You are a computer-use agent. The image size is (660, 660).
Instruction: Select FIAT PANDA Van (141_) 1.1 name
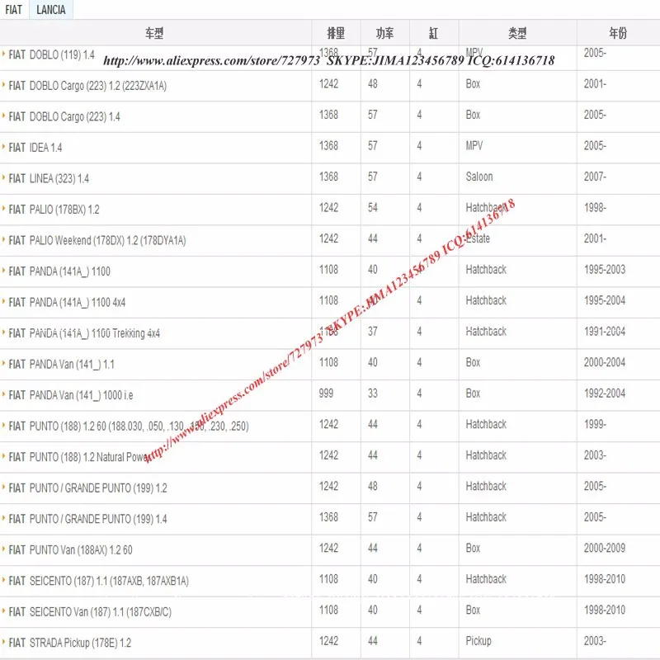[61, 364]
